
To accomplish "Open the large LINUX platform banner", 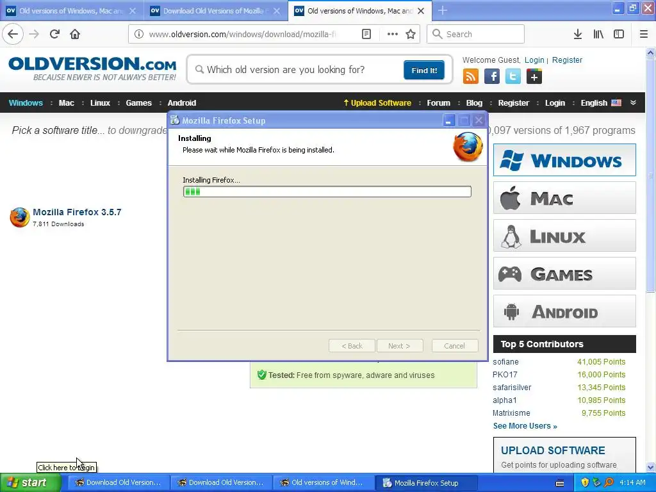I will [x=564, y=236].
